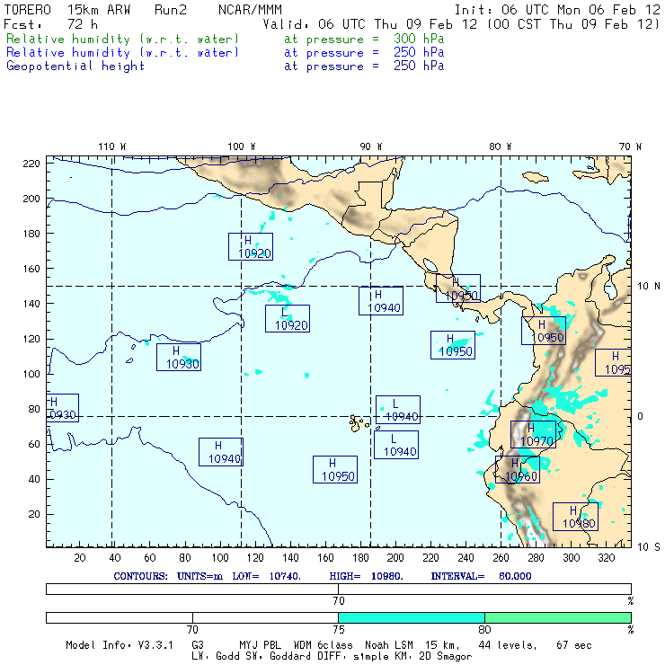Select the H 10980 maximum height marker
The width and height of the screenshot is (665, 665).
[x=575, y=517]
